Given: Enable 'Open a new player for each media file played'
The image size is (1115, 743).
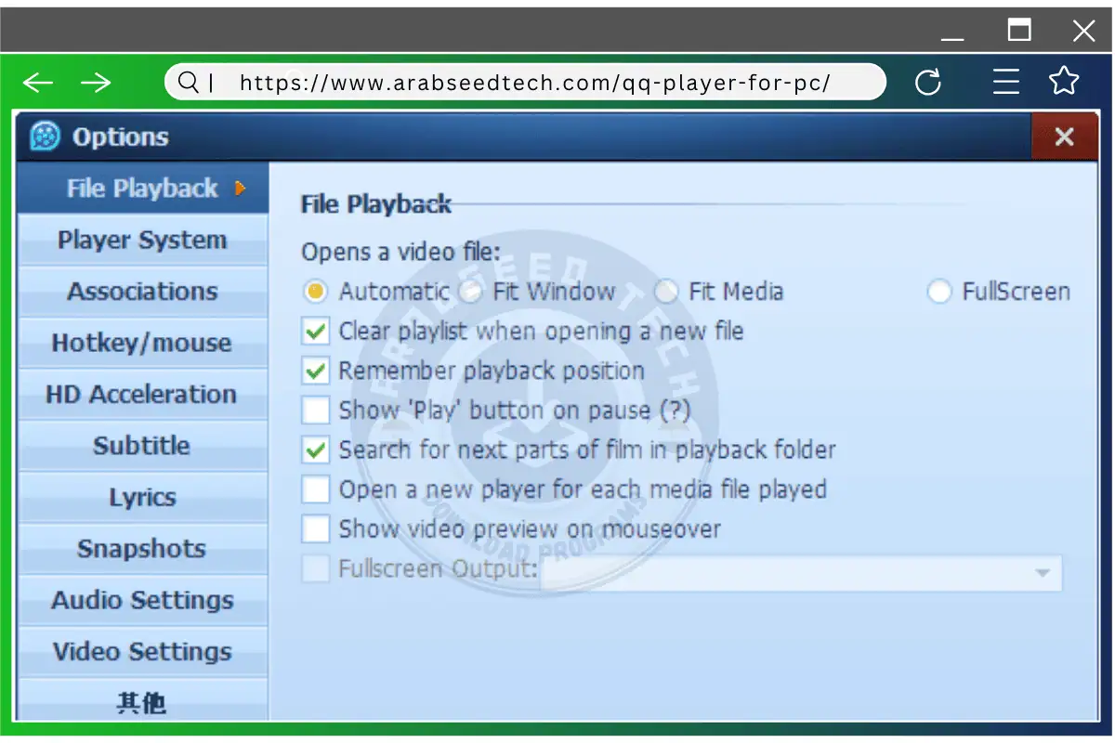Looking at the screenshot, I should 315,489.
